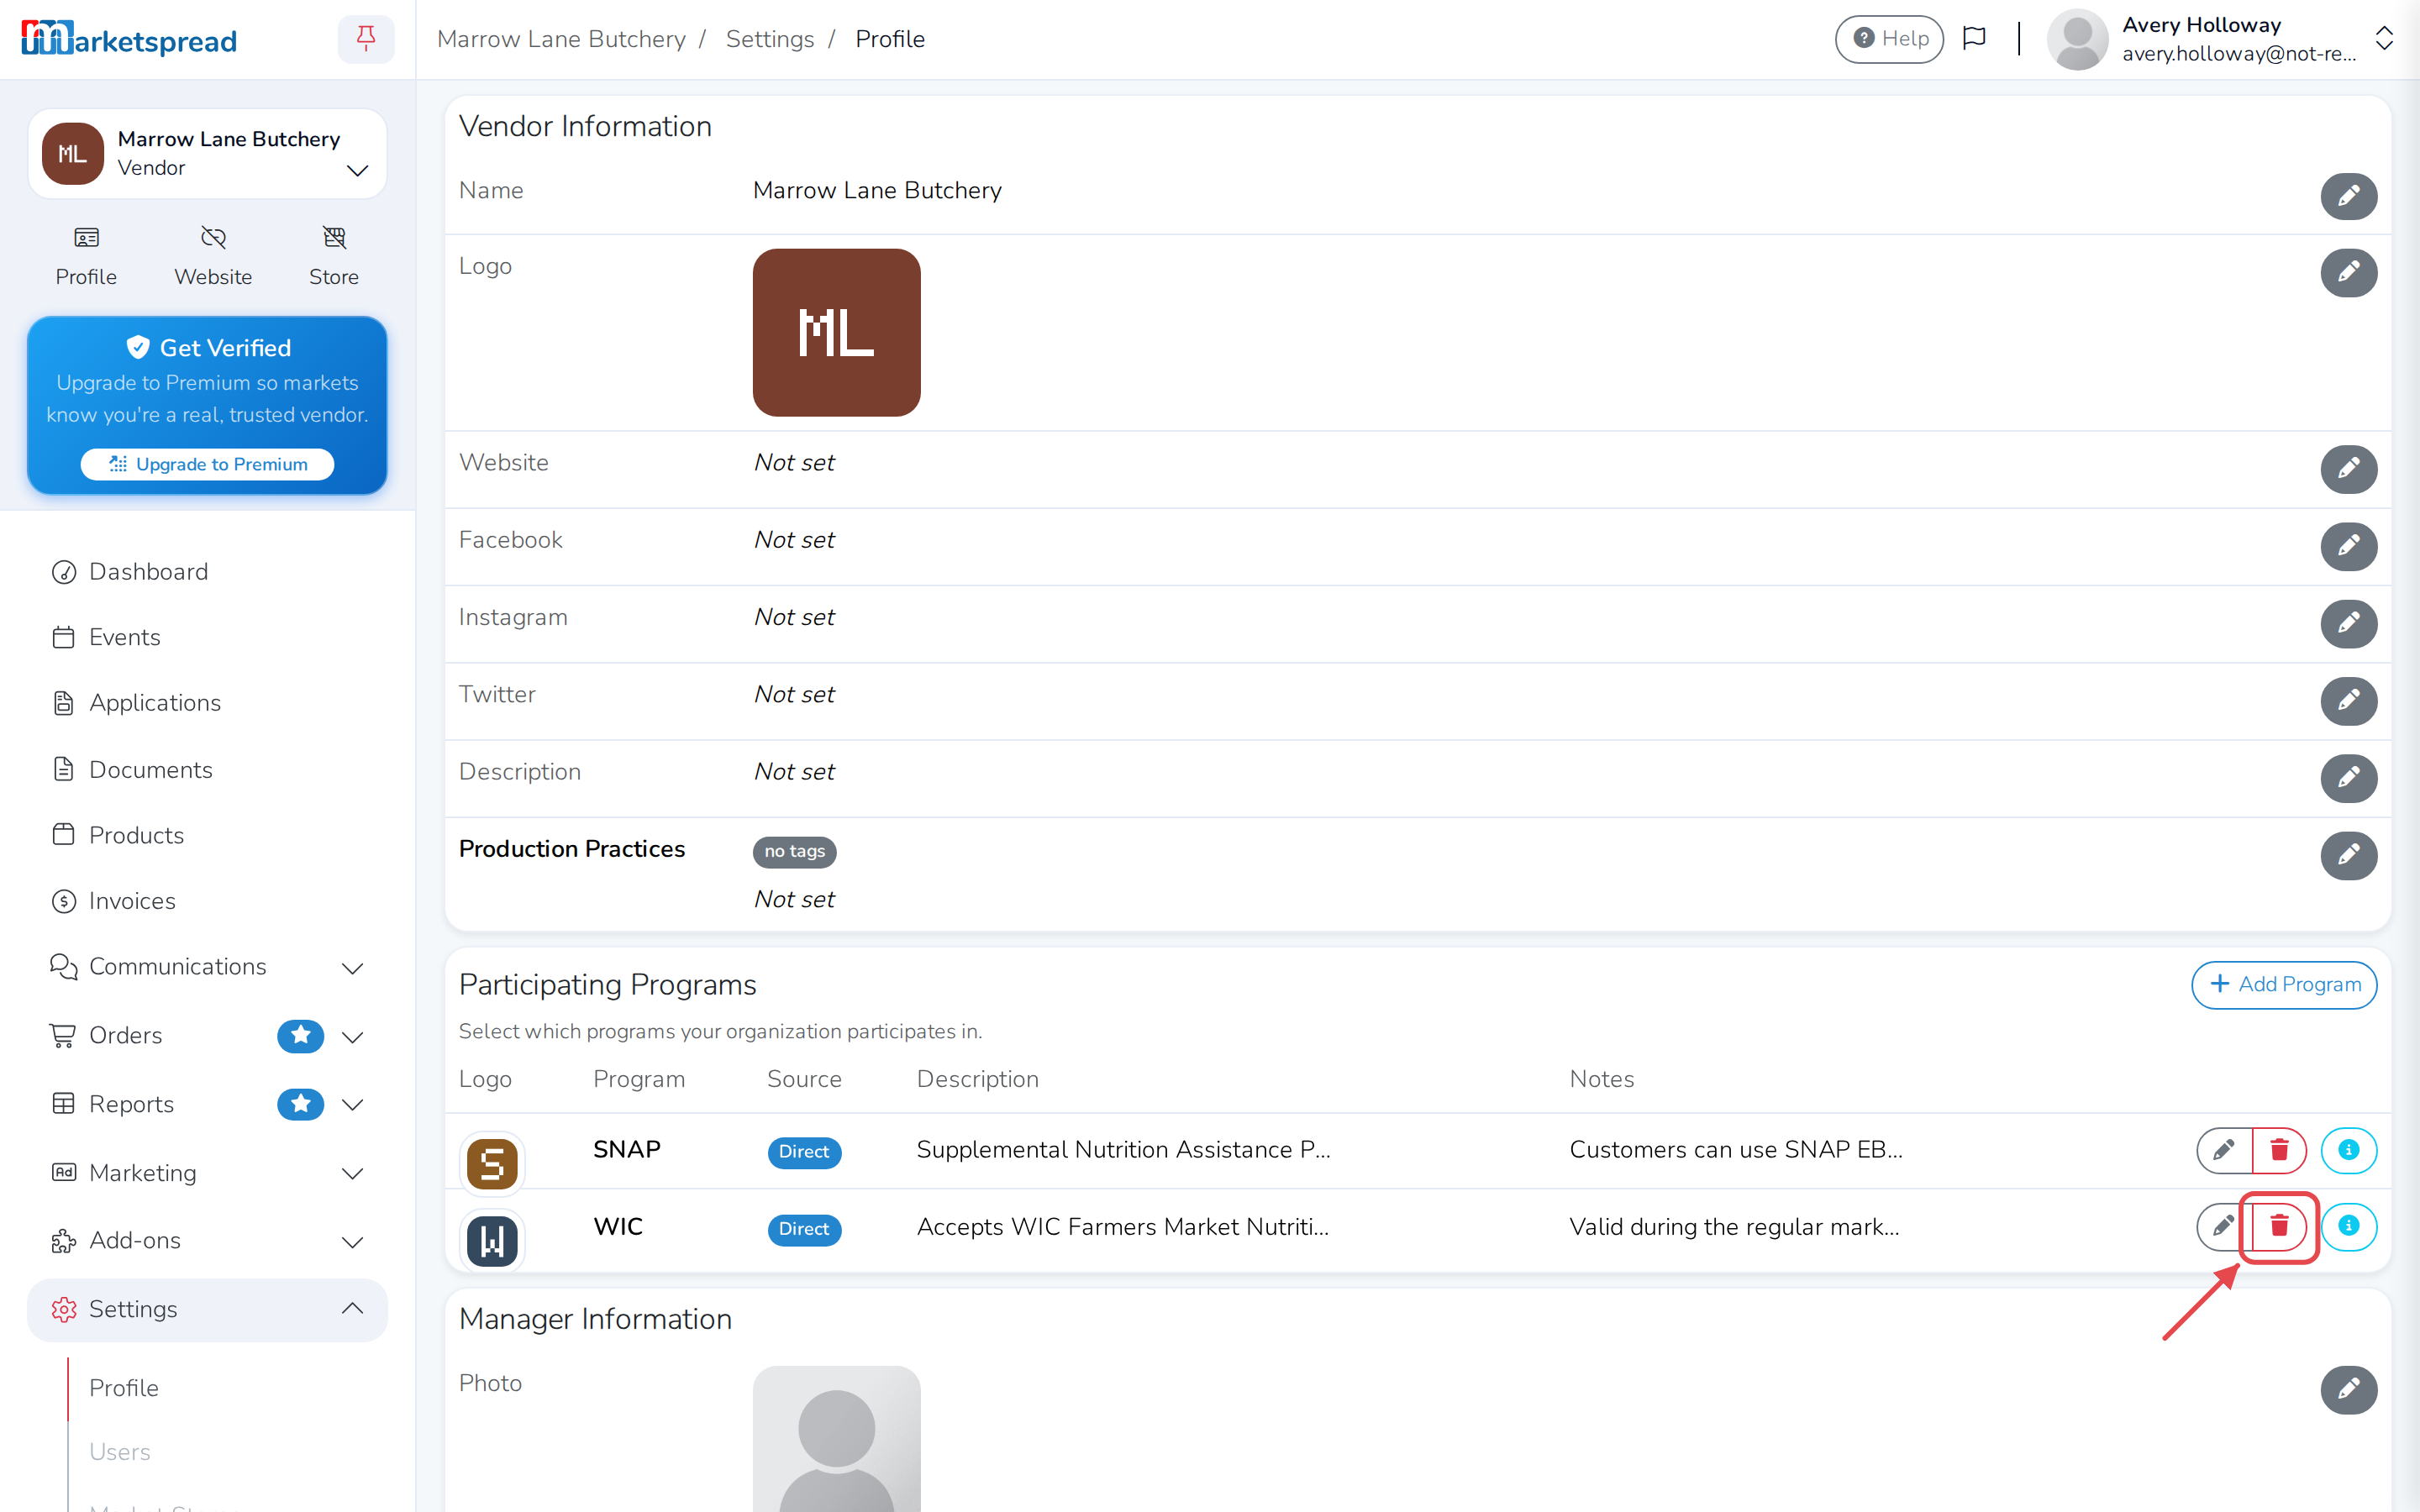Edit the vendor Name field
The image size is (2420, 1512).
click(2348, 196)
